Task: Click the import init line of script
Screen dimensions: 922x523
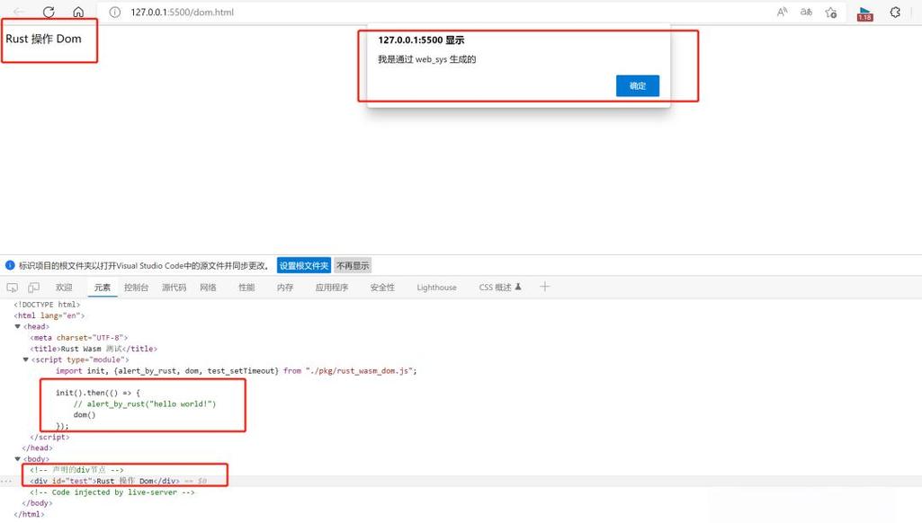Action: click(237, 371)
